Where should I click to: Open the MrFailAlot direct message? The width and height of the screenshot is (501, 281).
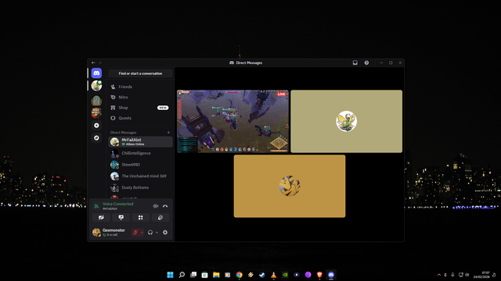click(140, 142)
